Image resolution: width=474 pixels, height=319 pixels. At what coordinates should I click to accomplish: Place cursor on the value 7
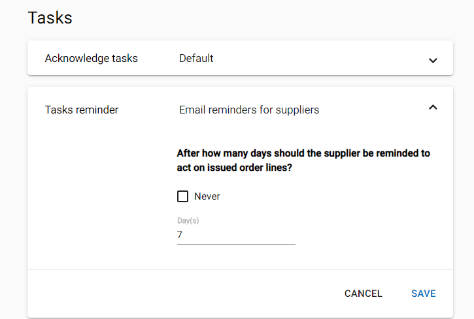click(x=180, y=235)
